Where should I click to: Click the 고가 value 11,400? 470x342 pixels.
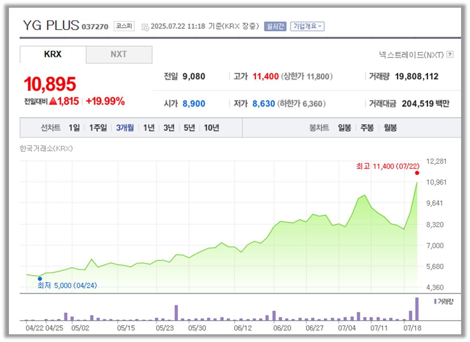click(266, 76)
